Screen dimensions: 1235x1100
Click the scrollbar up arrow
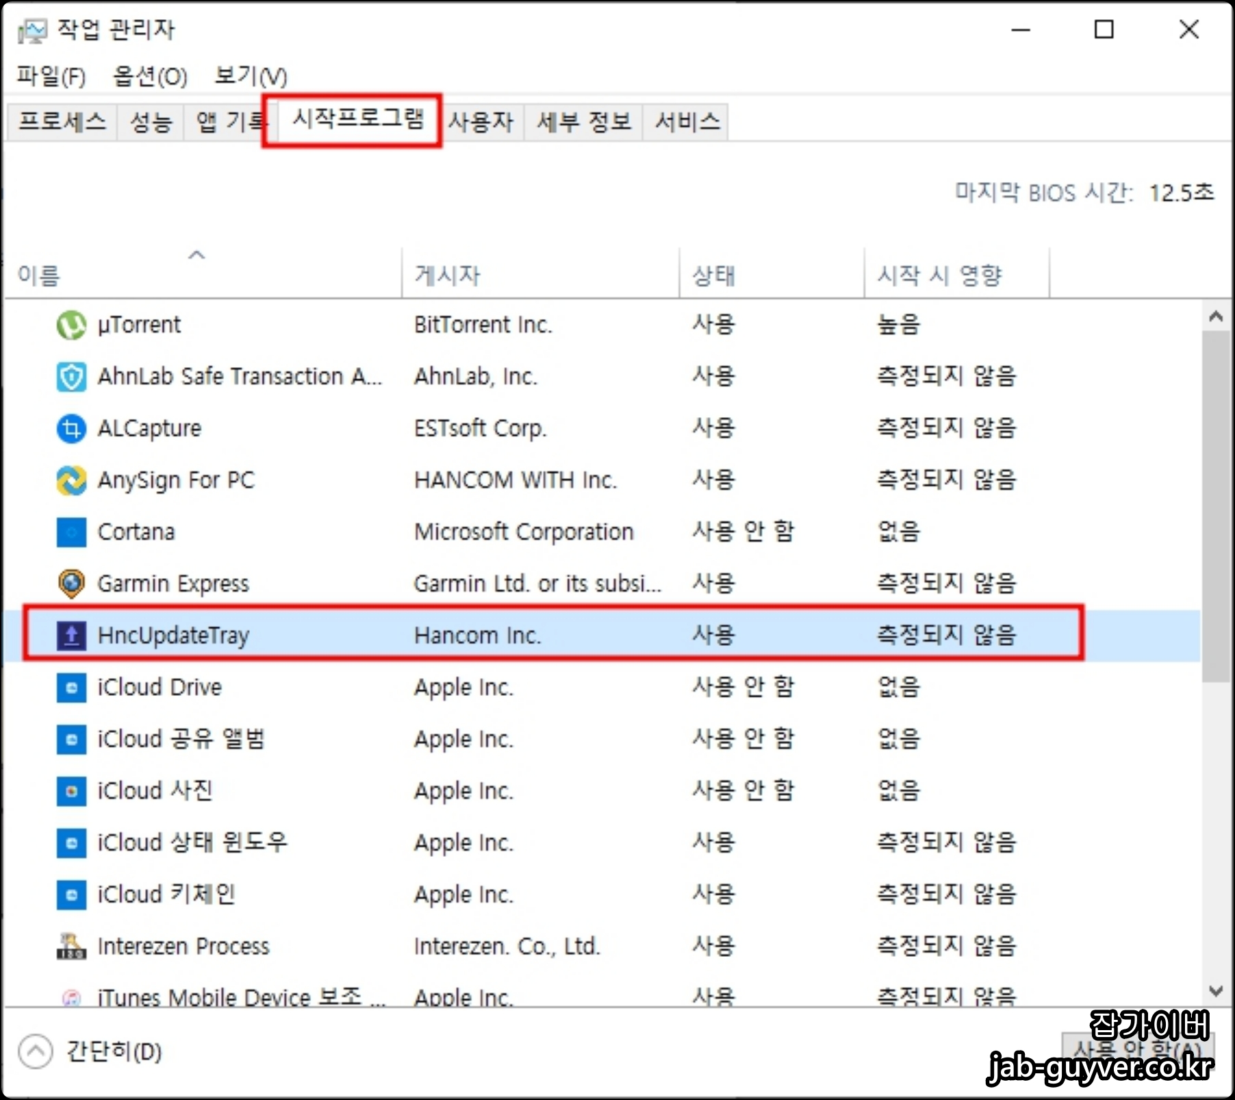point(1216,316)
